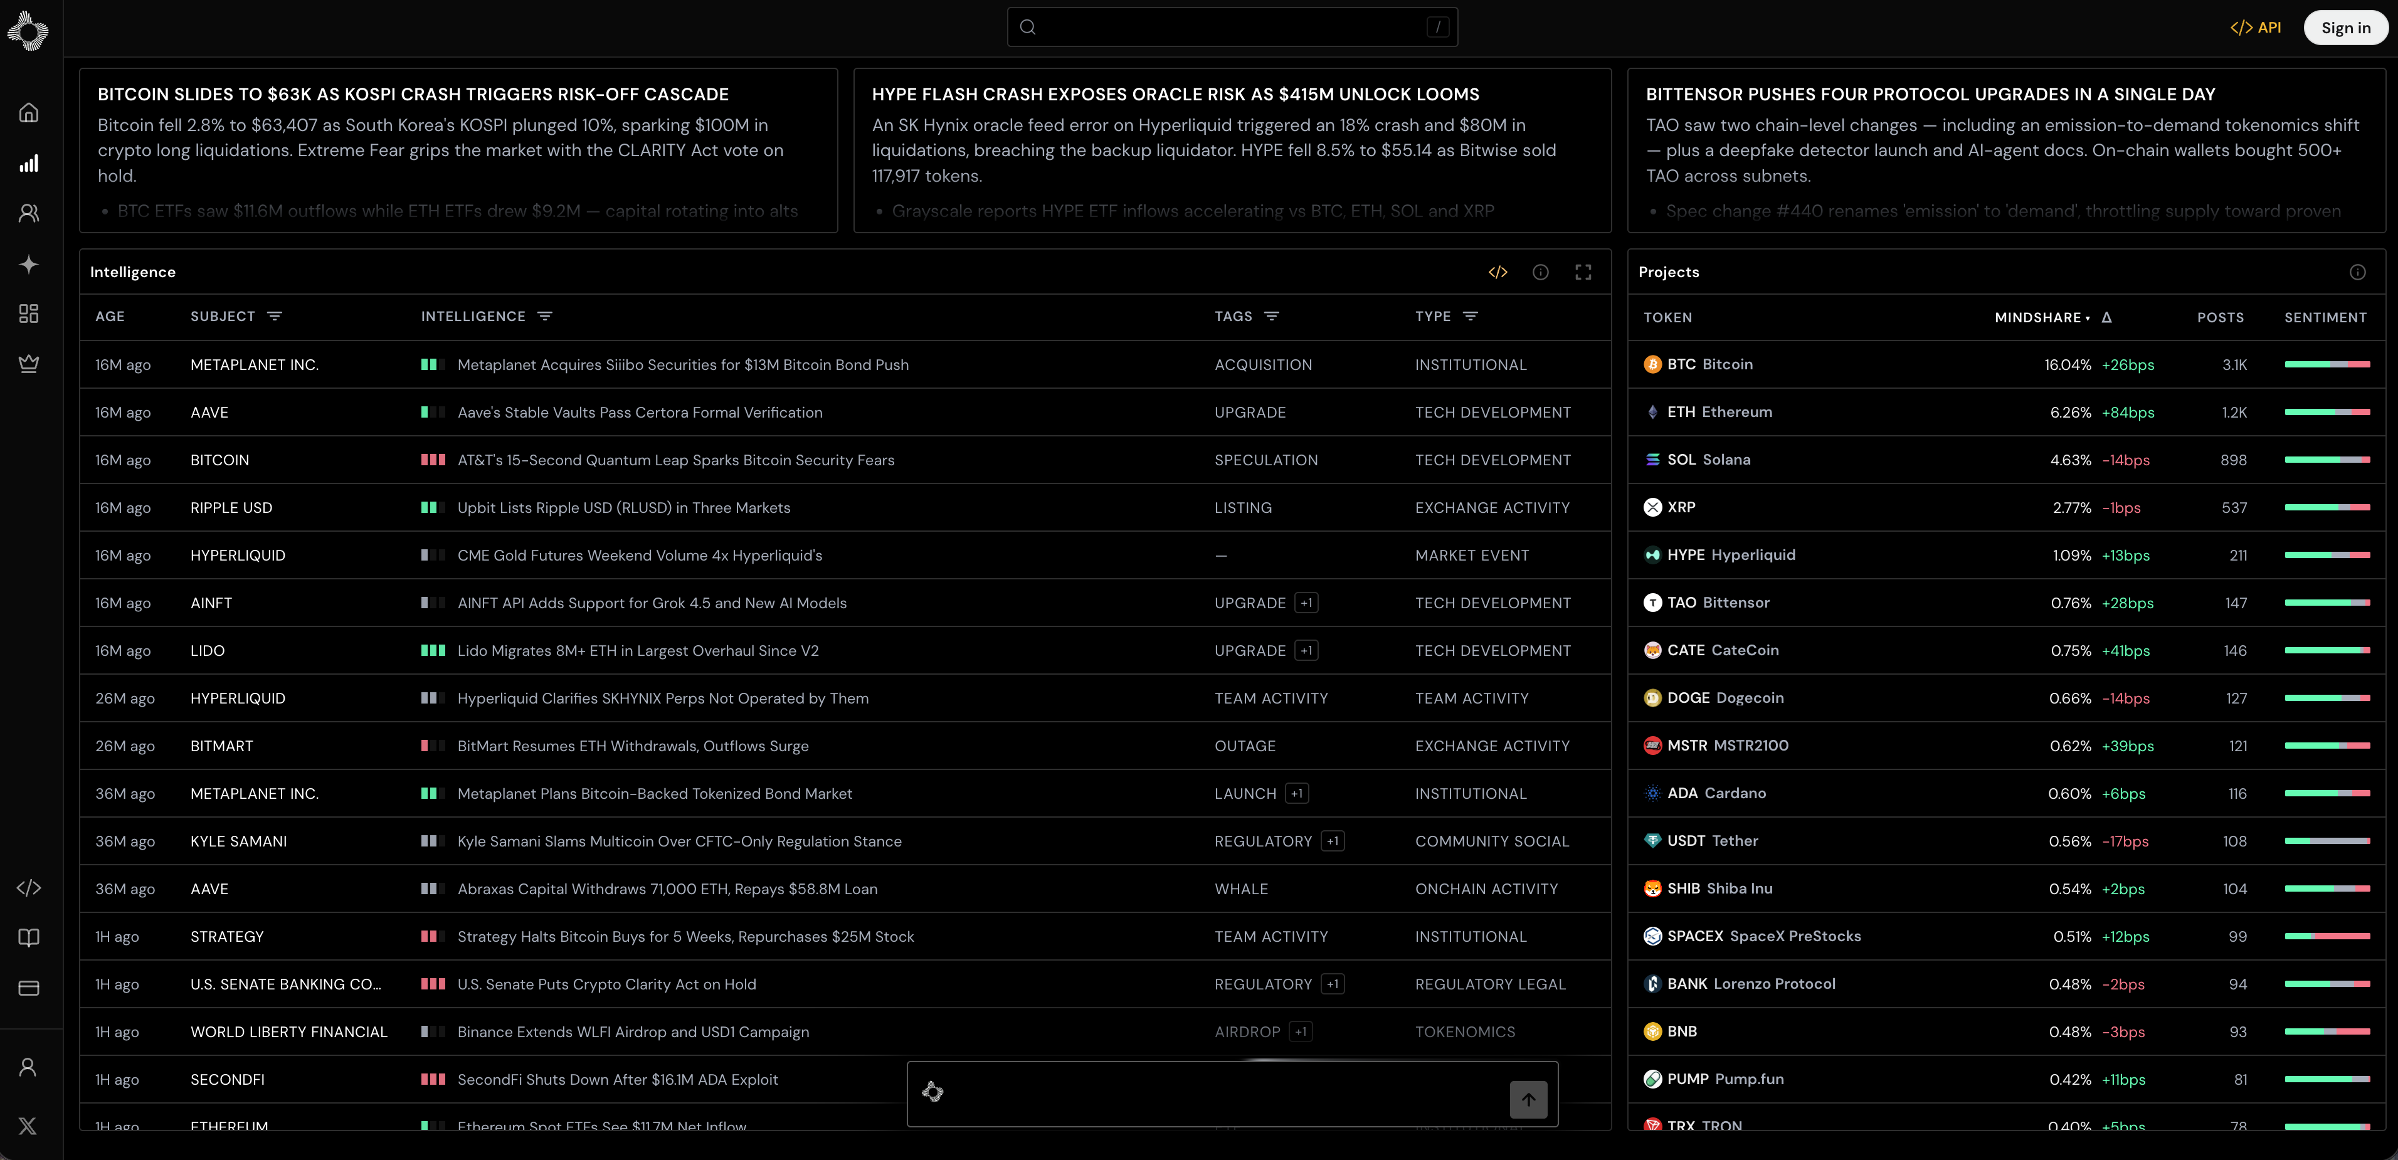The width and height of the screenshot is (2398, 1160).
Task: Click the 'WHALE' tag on Aave row
Action: pyautogui.click(x=1242, y=889)
